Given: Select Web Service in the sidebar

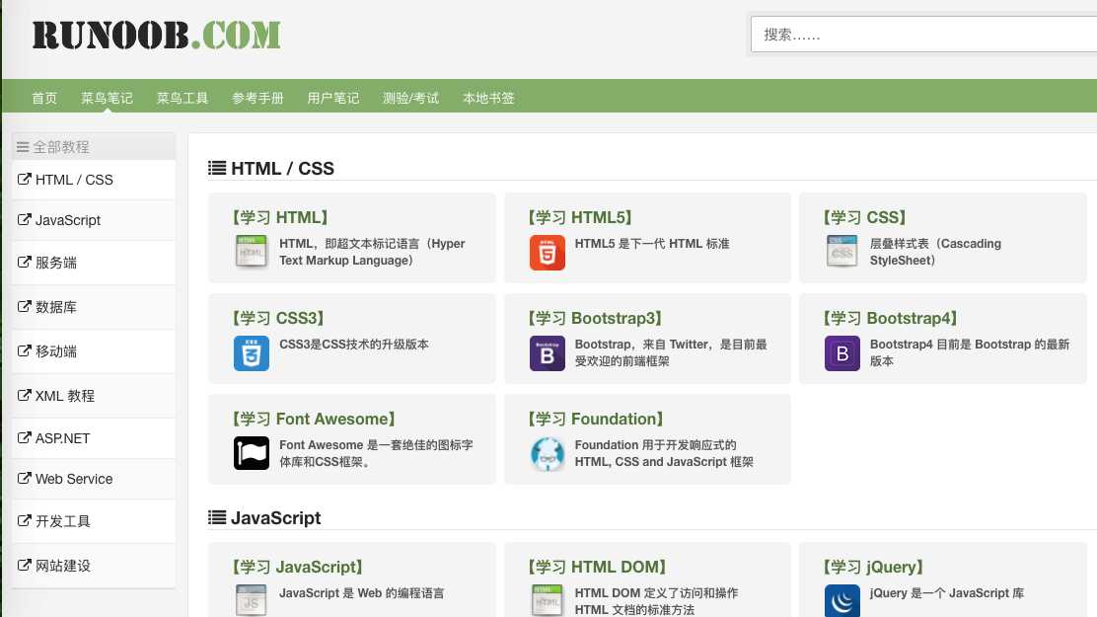Looking at the screenshot, I should click(x=94, y=479).
